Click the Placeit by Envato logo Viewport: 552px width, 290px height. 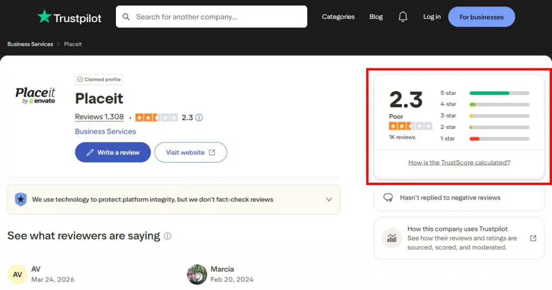coord(35,96)
